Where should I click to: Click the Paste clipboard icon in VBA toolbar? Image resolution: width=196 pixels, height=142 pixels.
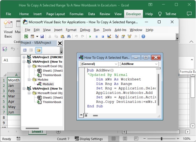point(62,36)
